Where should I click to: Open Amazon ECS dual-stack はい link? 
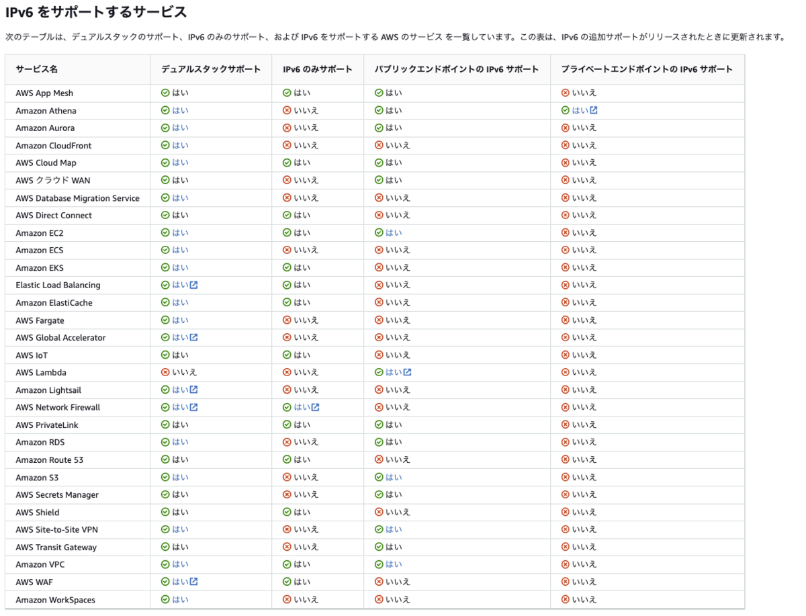(180, 250)
